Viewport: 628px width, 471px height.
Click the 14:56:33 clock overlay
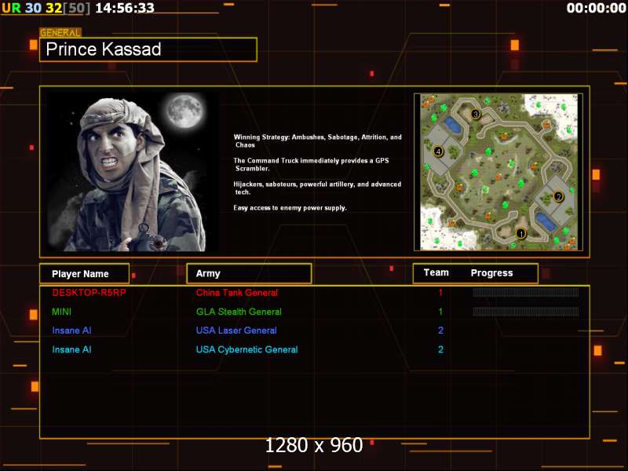125,8
